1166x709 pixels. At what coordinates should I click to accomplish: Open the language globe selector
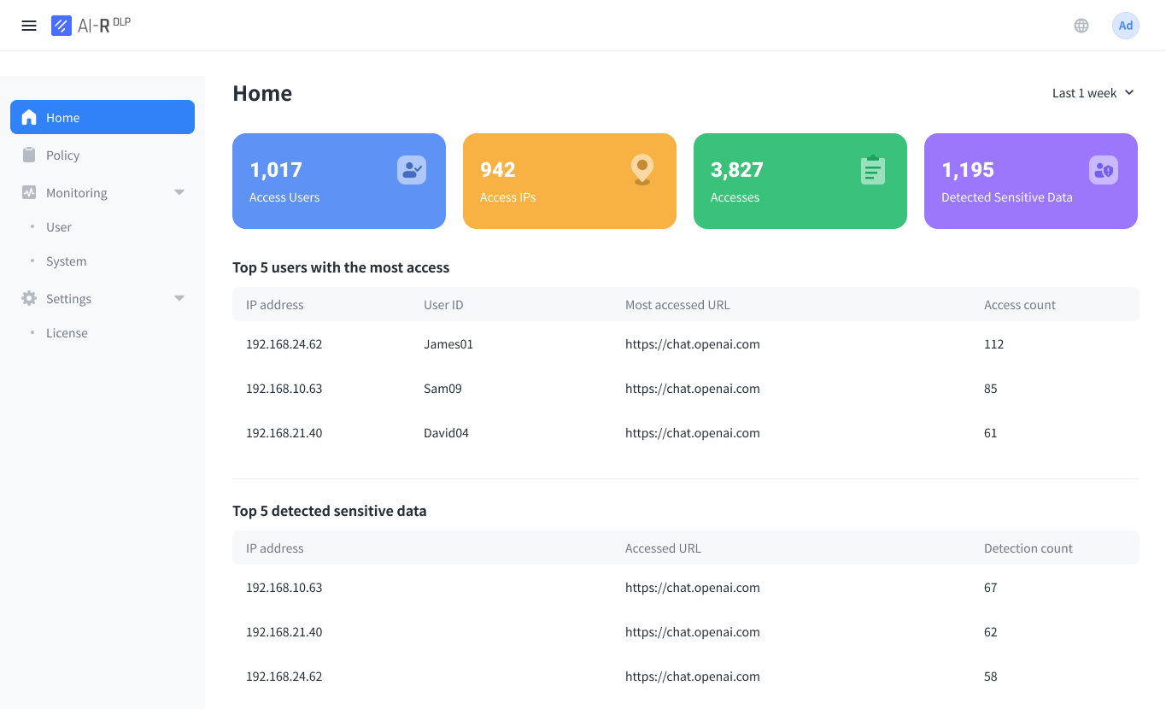[1081, 25]
